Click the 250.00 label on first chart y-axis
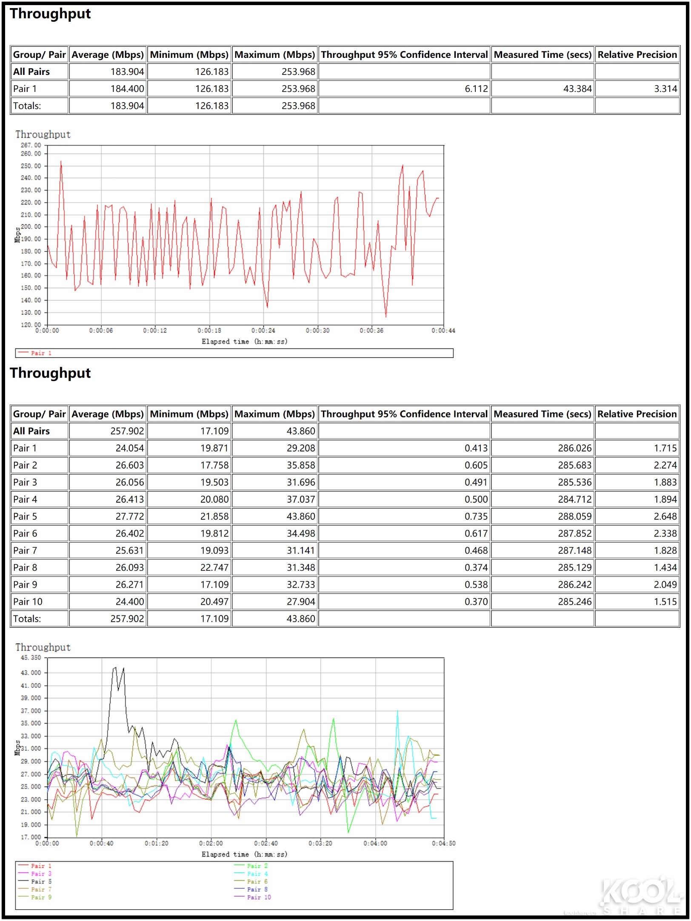The width and height of the screenshot is (691, 921). click(x=31, y=166)
